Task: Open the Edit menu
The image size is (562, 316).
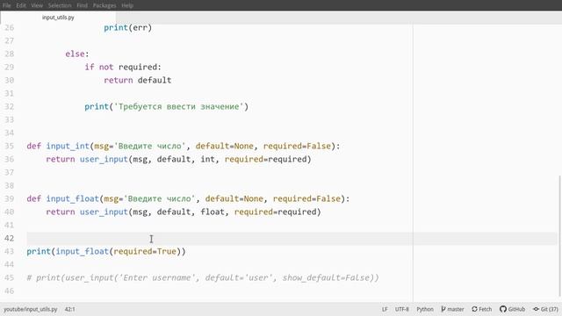Action: [x=21, y=5]
